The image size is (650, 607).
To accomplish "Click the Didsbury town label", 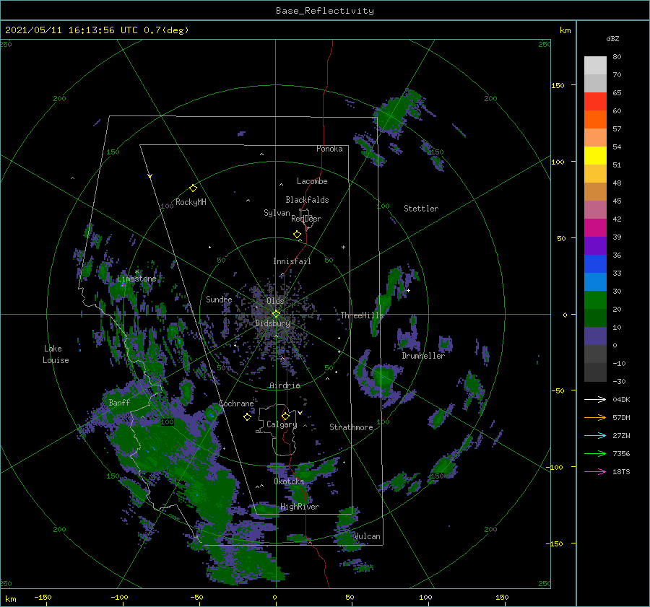I will pos(273,323).
